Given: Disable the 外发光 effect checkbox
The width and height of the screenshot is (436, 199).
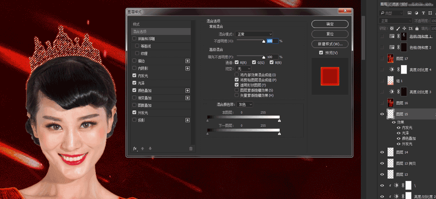Looking at the screenshot, I should pyautogui.click(x=134, y=113).
